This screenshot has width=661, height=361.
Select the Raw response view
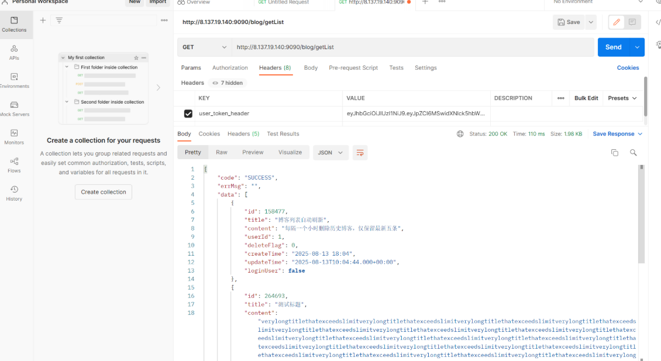click(221, 153)
